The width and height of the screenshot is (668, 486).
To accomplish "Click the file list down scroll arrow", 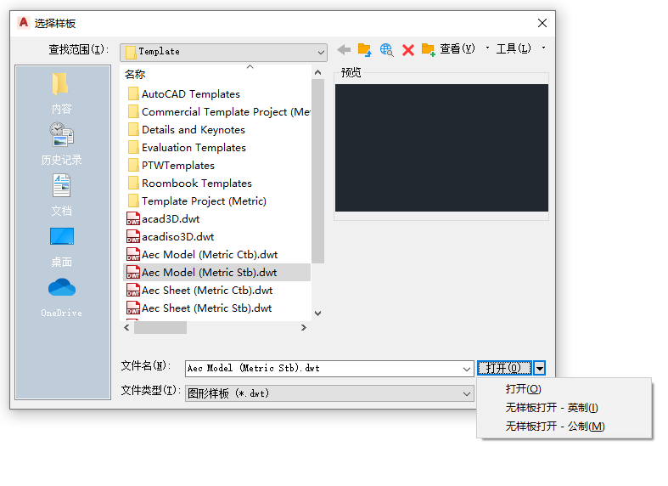I will click(317, 314).
